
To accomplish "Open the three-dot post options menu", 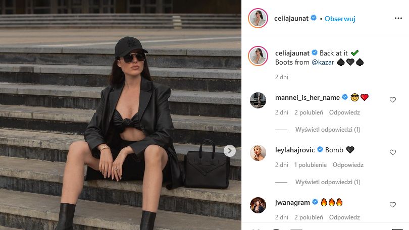I will [398, 18].
